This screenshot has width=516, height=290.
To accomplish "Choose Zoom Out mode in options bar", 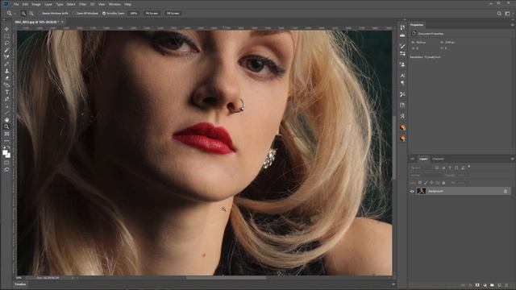I will click(x=31, y=14).
